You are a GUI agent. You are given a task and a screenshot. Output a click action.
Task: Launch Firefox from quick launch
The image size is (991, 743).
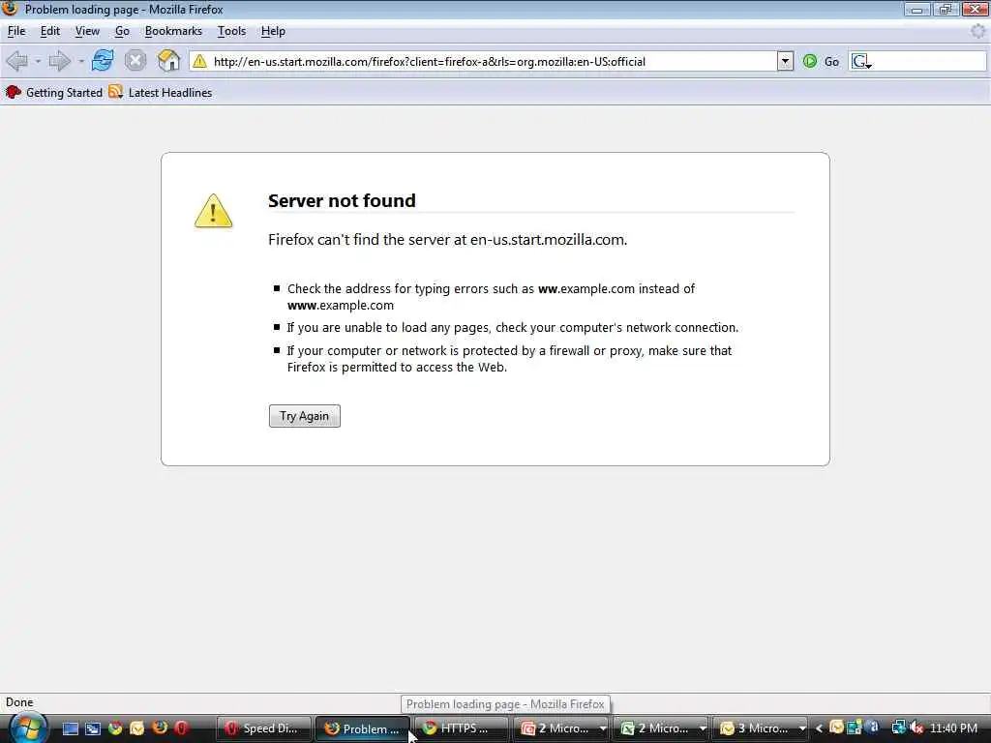click(x=160, y=728)
